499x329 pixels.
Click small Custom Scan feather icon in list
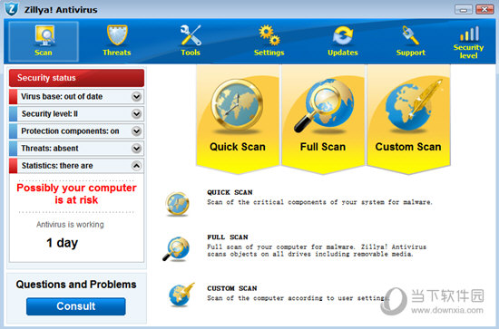(x=181, y=295)
